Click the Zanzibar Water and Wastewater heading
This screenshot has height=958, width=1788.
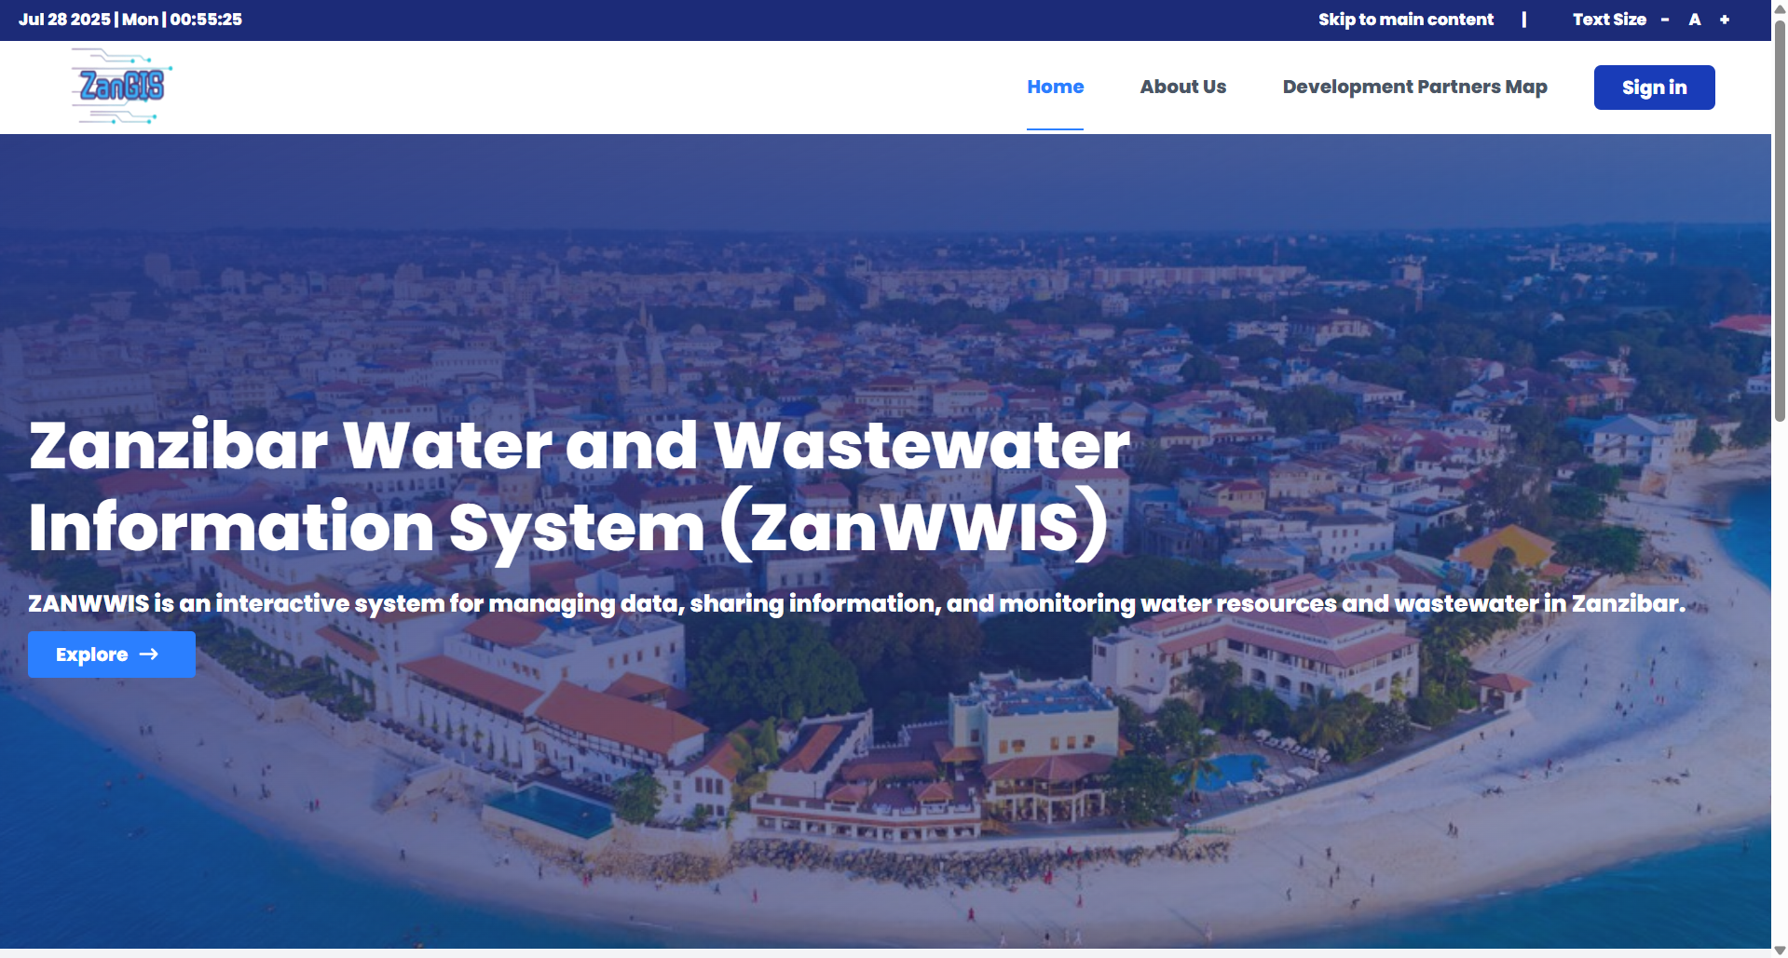(578, 486)
